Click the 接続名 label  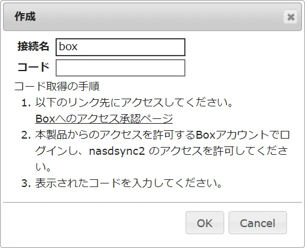click(33, 46)
